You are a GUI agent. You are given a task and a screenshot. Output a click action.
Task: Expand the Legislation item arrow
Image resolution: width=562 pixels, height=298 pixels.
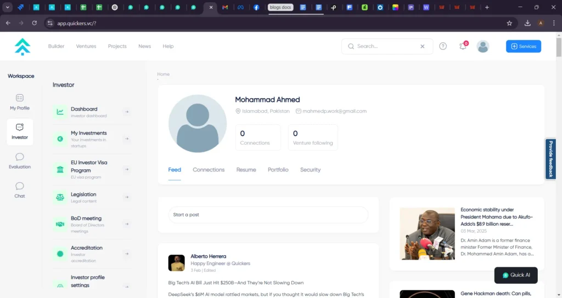pyautogui.click(x=126, y=198)
